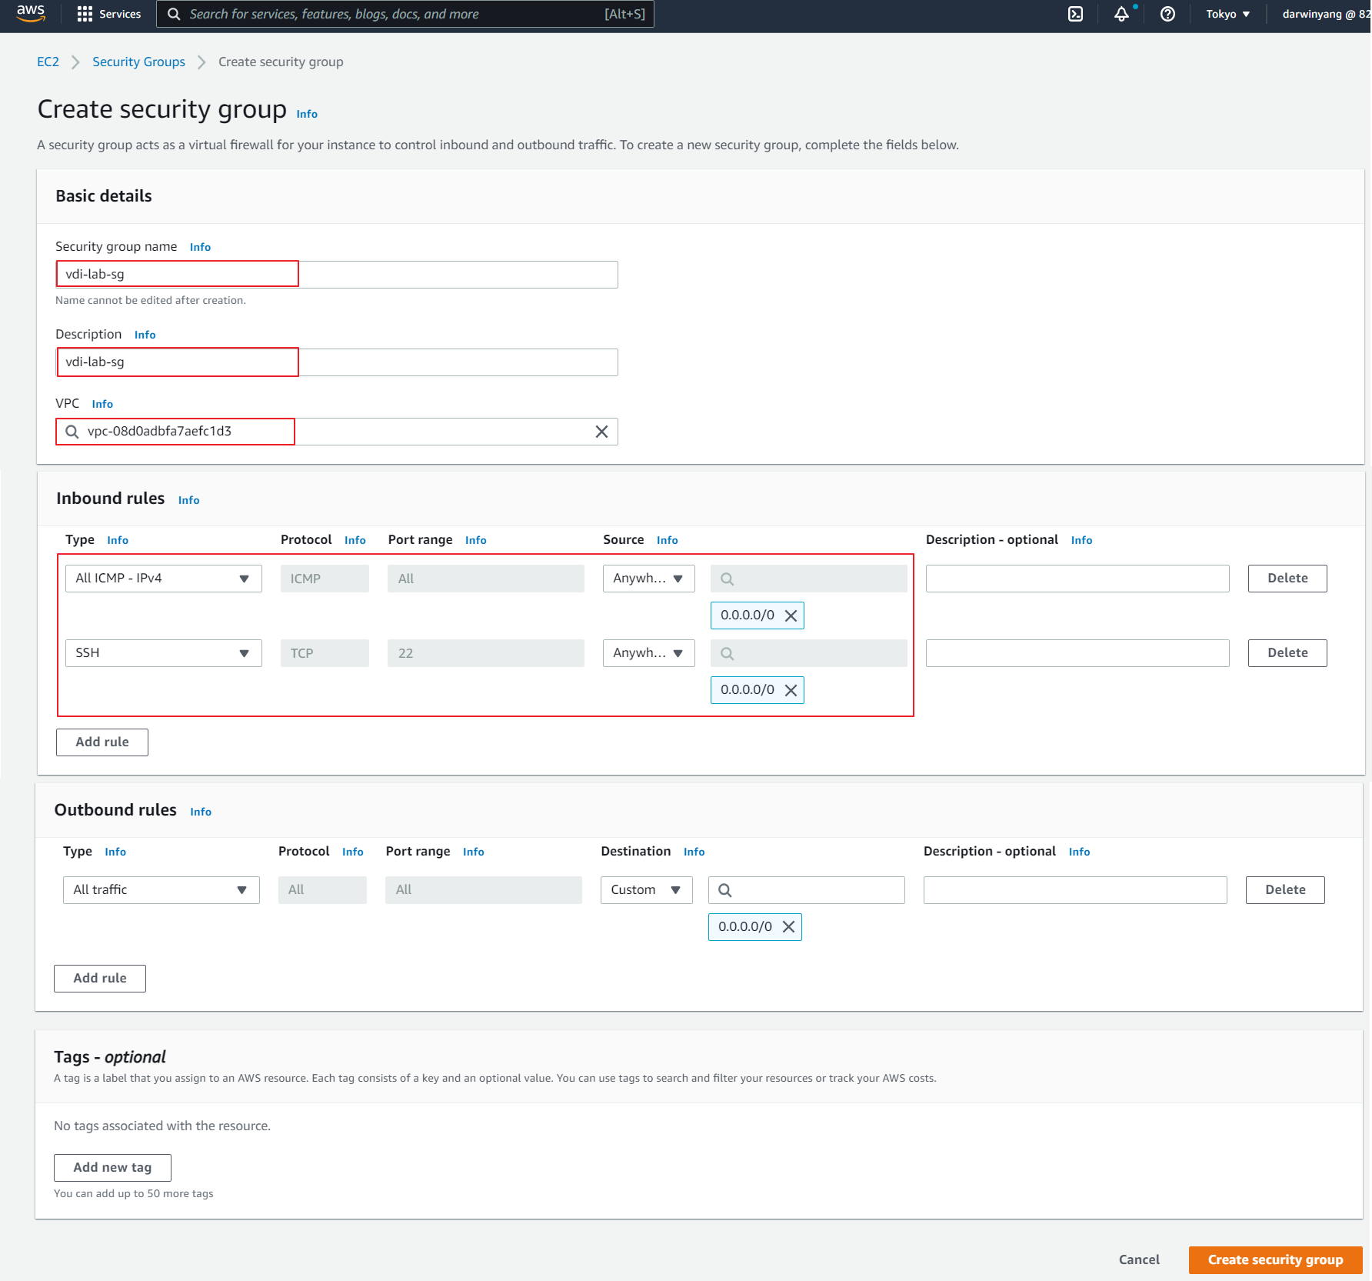
Task: Open the outbound Custom destination dropdown
Action: click(x=646, y=890)
